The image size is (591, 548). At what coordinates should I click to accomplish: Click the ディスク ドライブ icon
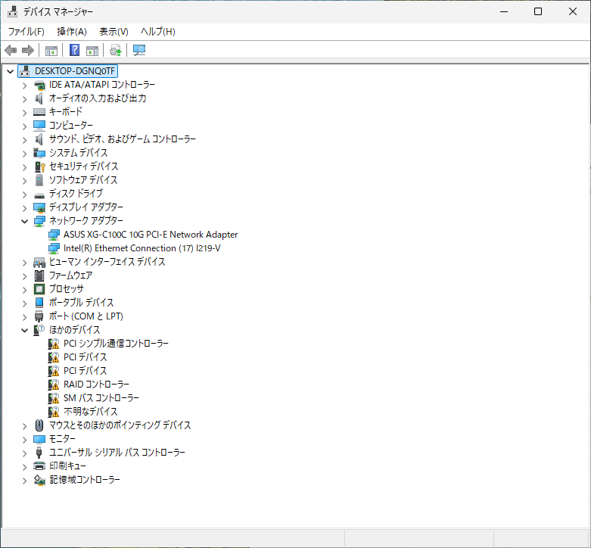[x=39, y=195]
